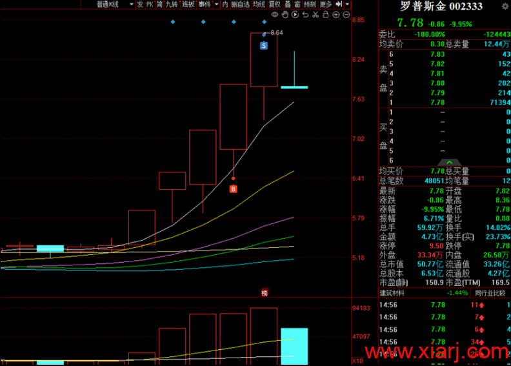This screenshot has height=366, width=511.
Task: Click the 发 toolbar button
Action: point(140,5)
